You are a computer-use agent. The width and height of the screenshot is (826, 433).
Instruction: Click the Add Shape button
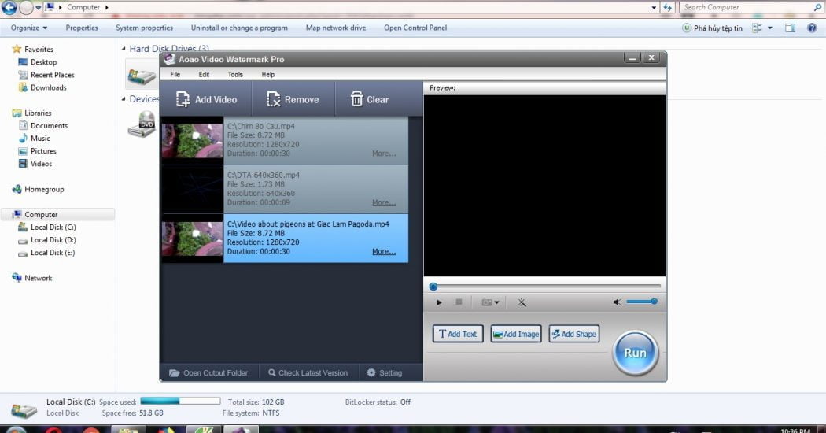[x=573, y=334]
